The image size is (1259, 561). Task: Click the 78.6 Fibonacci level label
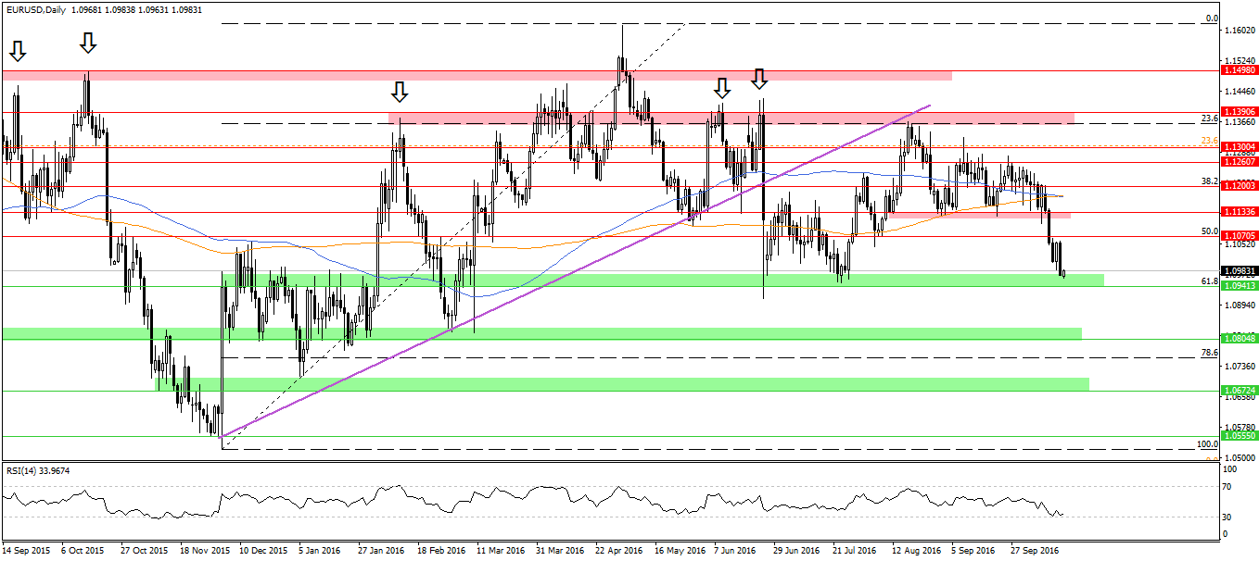pyautogui.click(x=1208, y=353)
